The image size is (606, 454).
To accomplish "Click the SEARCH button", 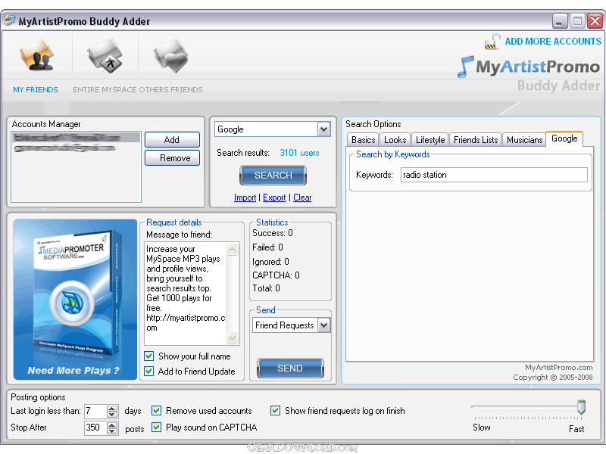I will pyautogui.click(x=273, y=176).
